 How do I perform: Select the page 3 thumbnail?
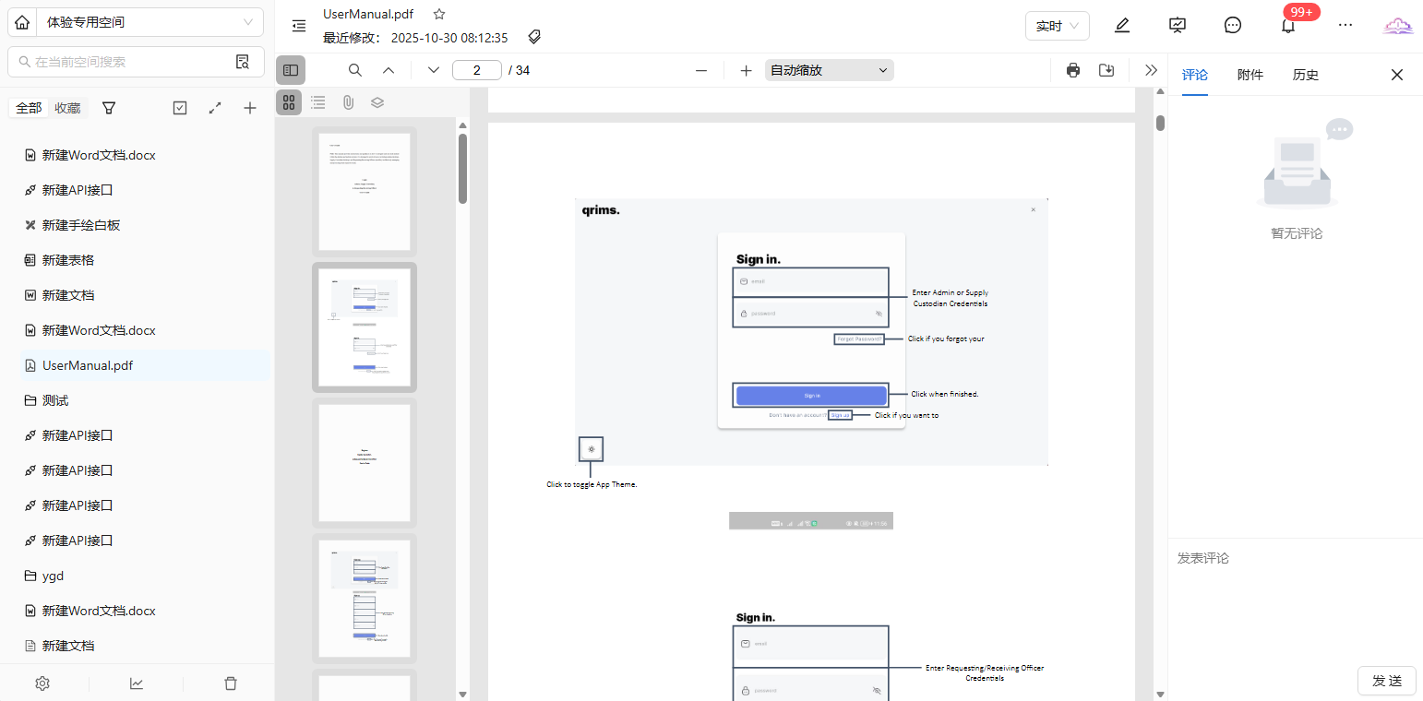[x=365, y=463]
